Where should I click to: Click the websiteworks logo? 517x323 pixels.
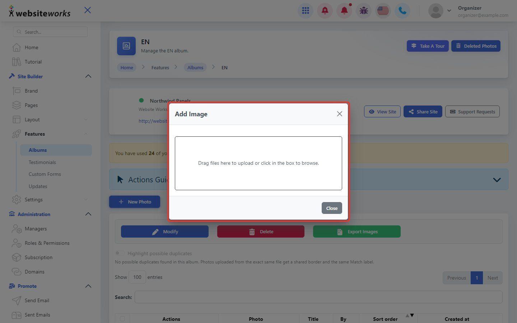(39, 11)
